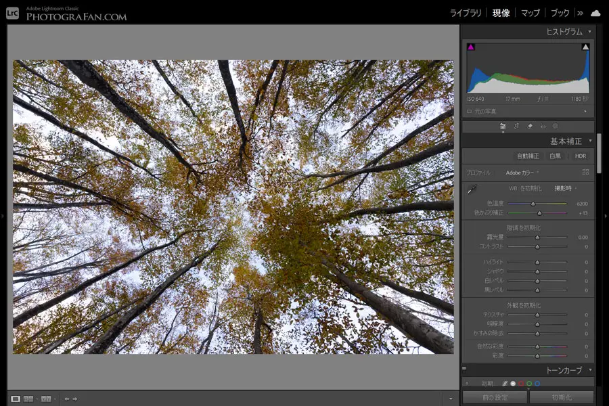Select red channel curve circle
This screenshot has width=609, height=406.
click(x=521, y=384)
